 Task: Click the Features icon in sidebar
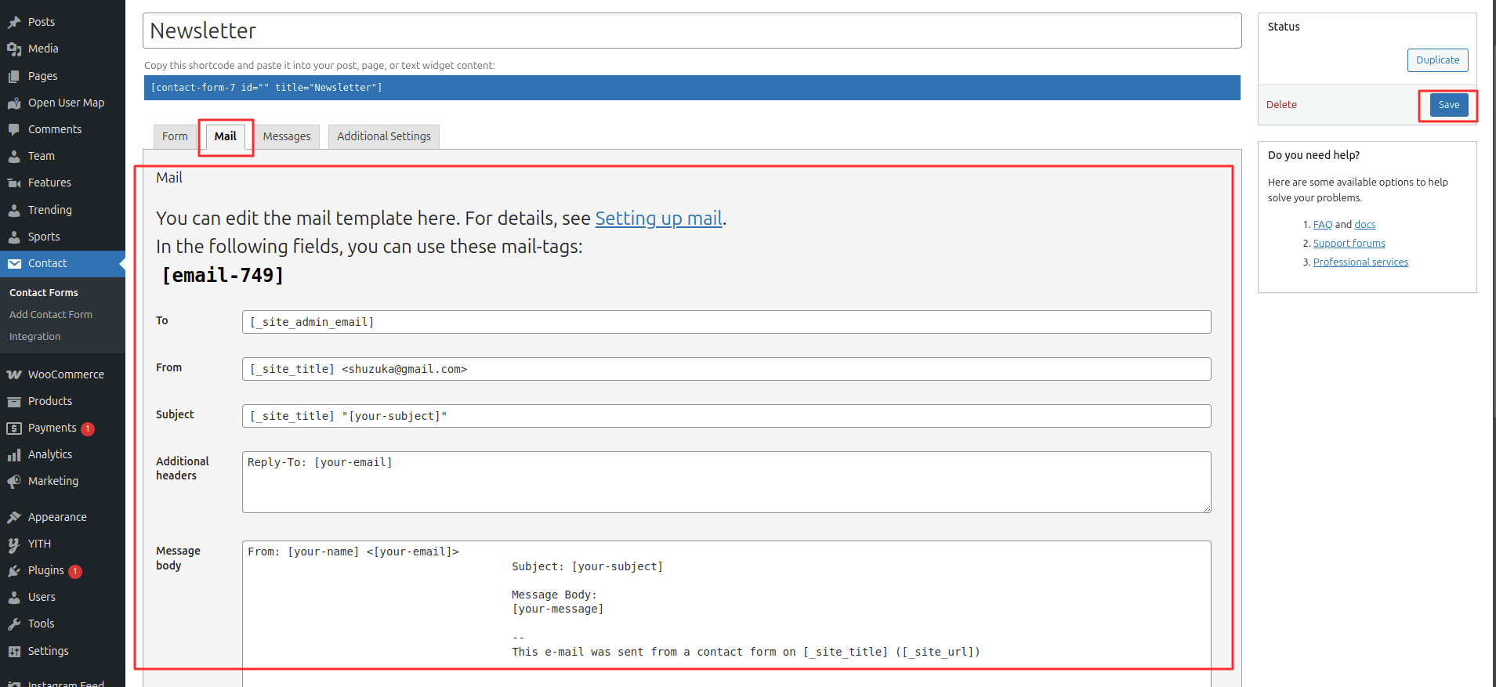pos(14,183)
